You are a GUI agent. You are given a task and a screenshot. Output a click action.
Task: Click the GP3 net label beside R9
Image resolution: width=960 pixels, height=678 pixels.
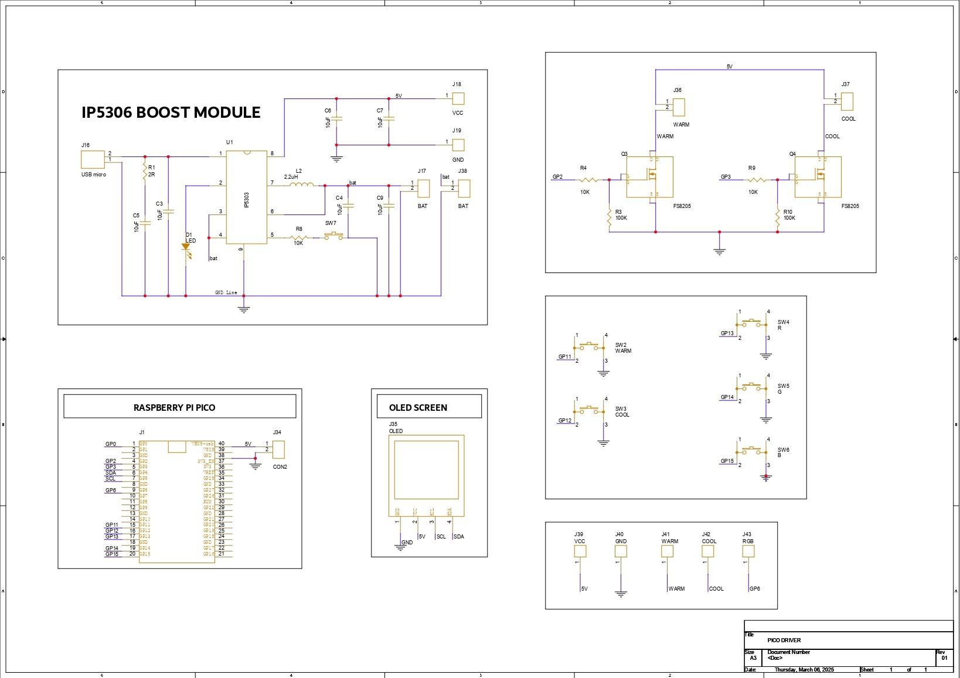pyautogui.click(x=726, y=177)
